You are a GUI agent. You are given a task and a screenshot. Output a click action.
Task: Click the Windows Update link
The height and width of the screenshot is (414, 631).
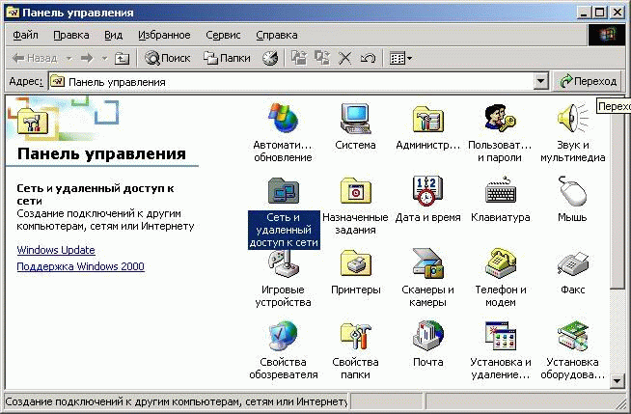[56, 250]
